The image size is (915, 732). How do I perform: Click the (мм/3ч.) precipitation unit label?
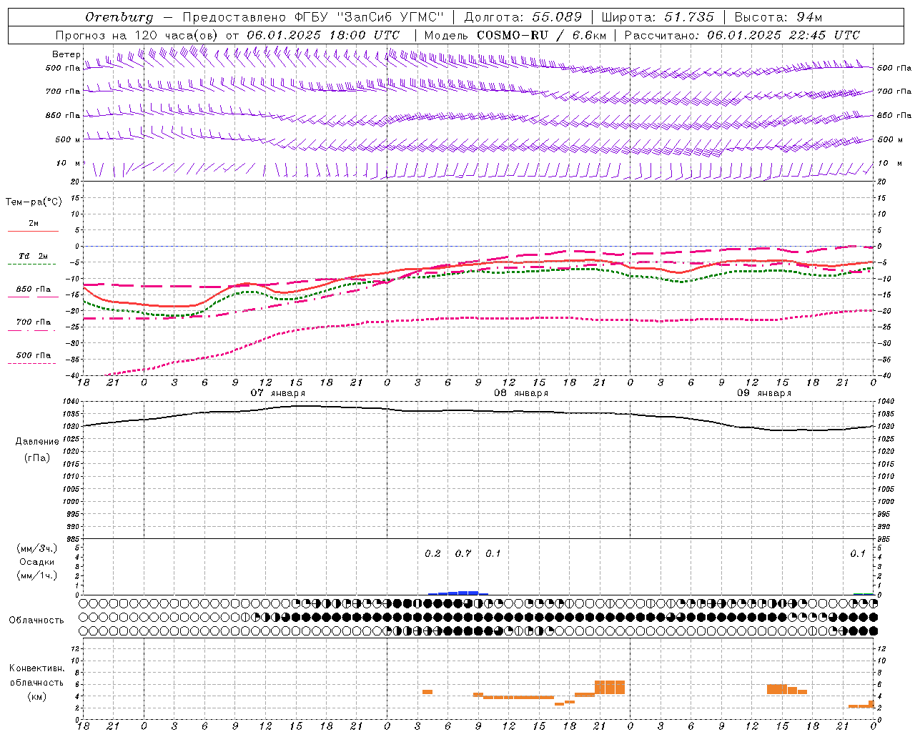36,548
